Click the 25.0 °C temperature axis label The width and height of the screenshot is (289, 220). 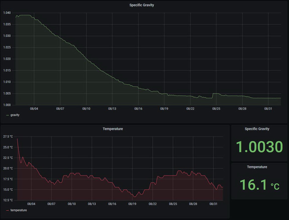(x=8, y=147)
